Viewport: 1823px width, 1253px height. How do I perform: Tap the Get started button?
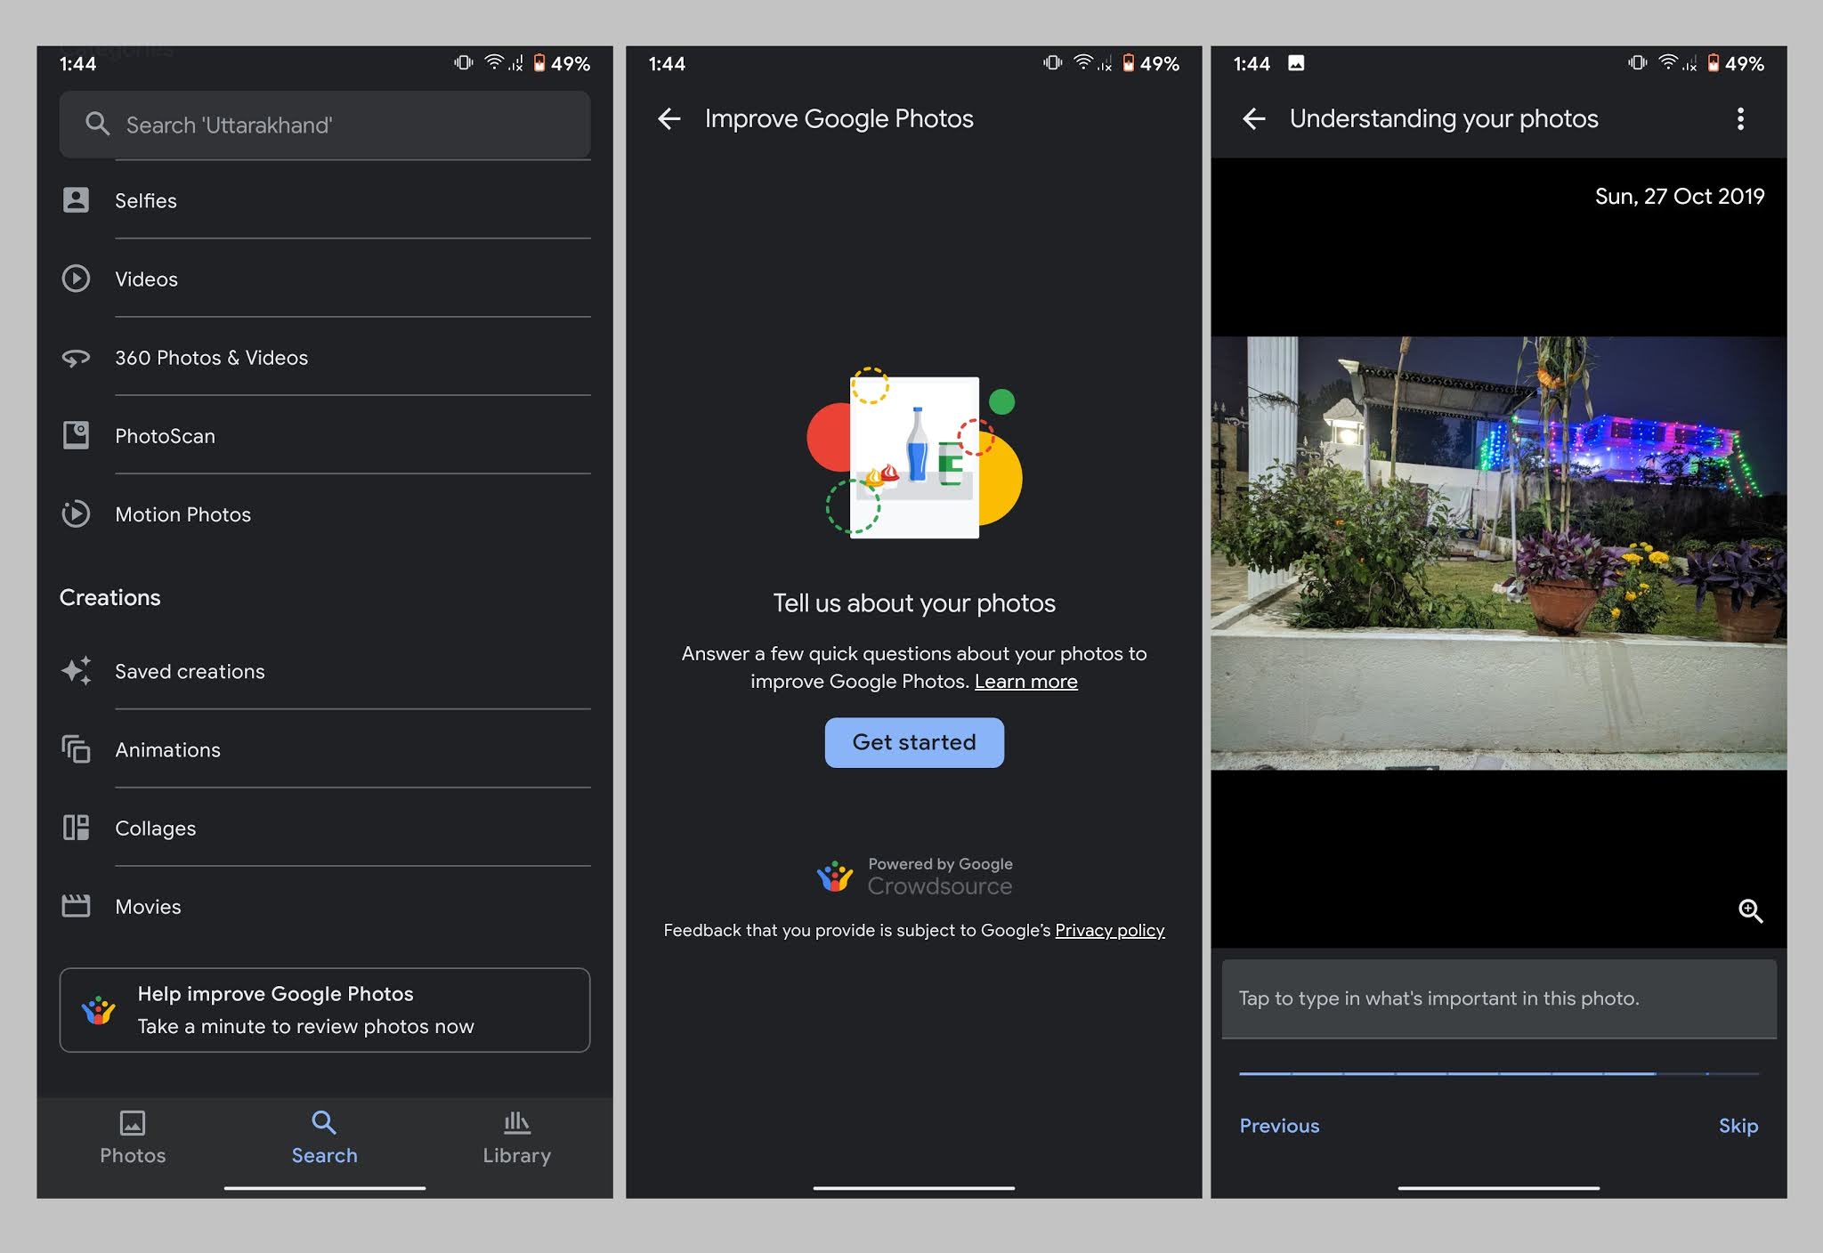(x=914, y=742)
